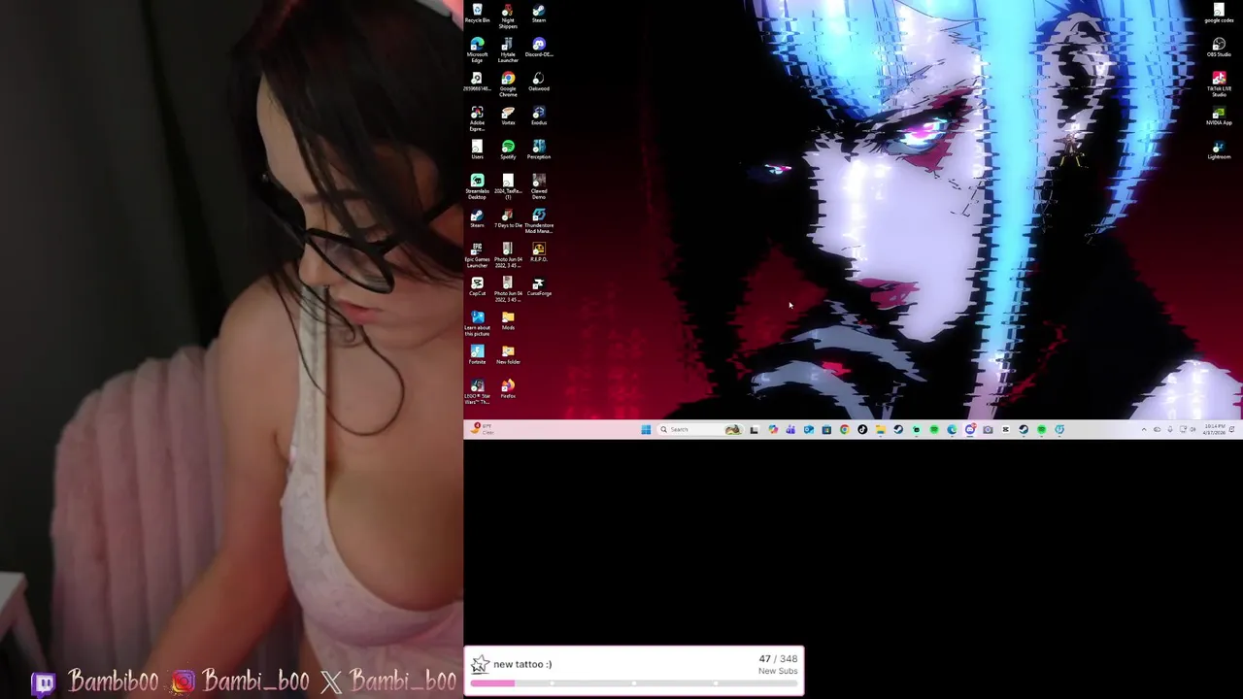Open Thunderstore Mod Manager shortcut
Screen dimensions: 1243x699
tap(539, 220)
